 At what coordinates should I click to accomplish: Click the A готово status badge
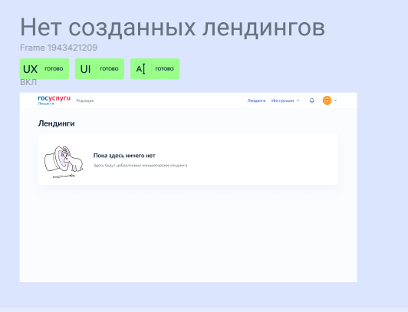(x=155, y=69)
